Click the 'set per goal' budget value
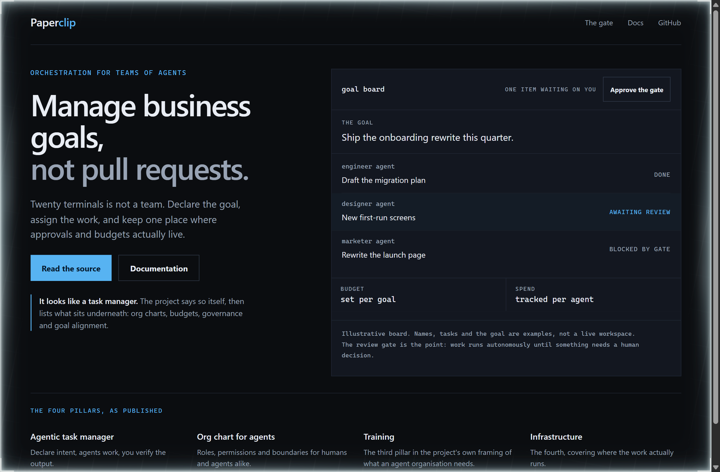 click(368, 299)
